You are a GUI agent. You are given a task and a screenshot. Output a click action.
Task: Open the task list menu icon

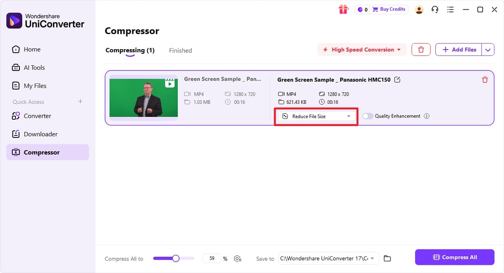[450, 9]
